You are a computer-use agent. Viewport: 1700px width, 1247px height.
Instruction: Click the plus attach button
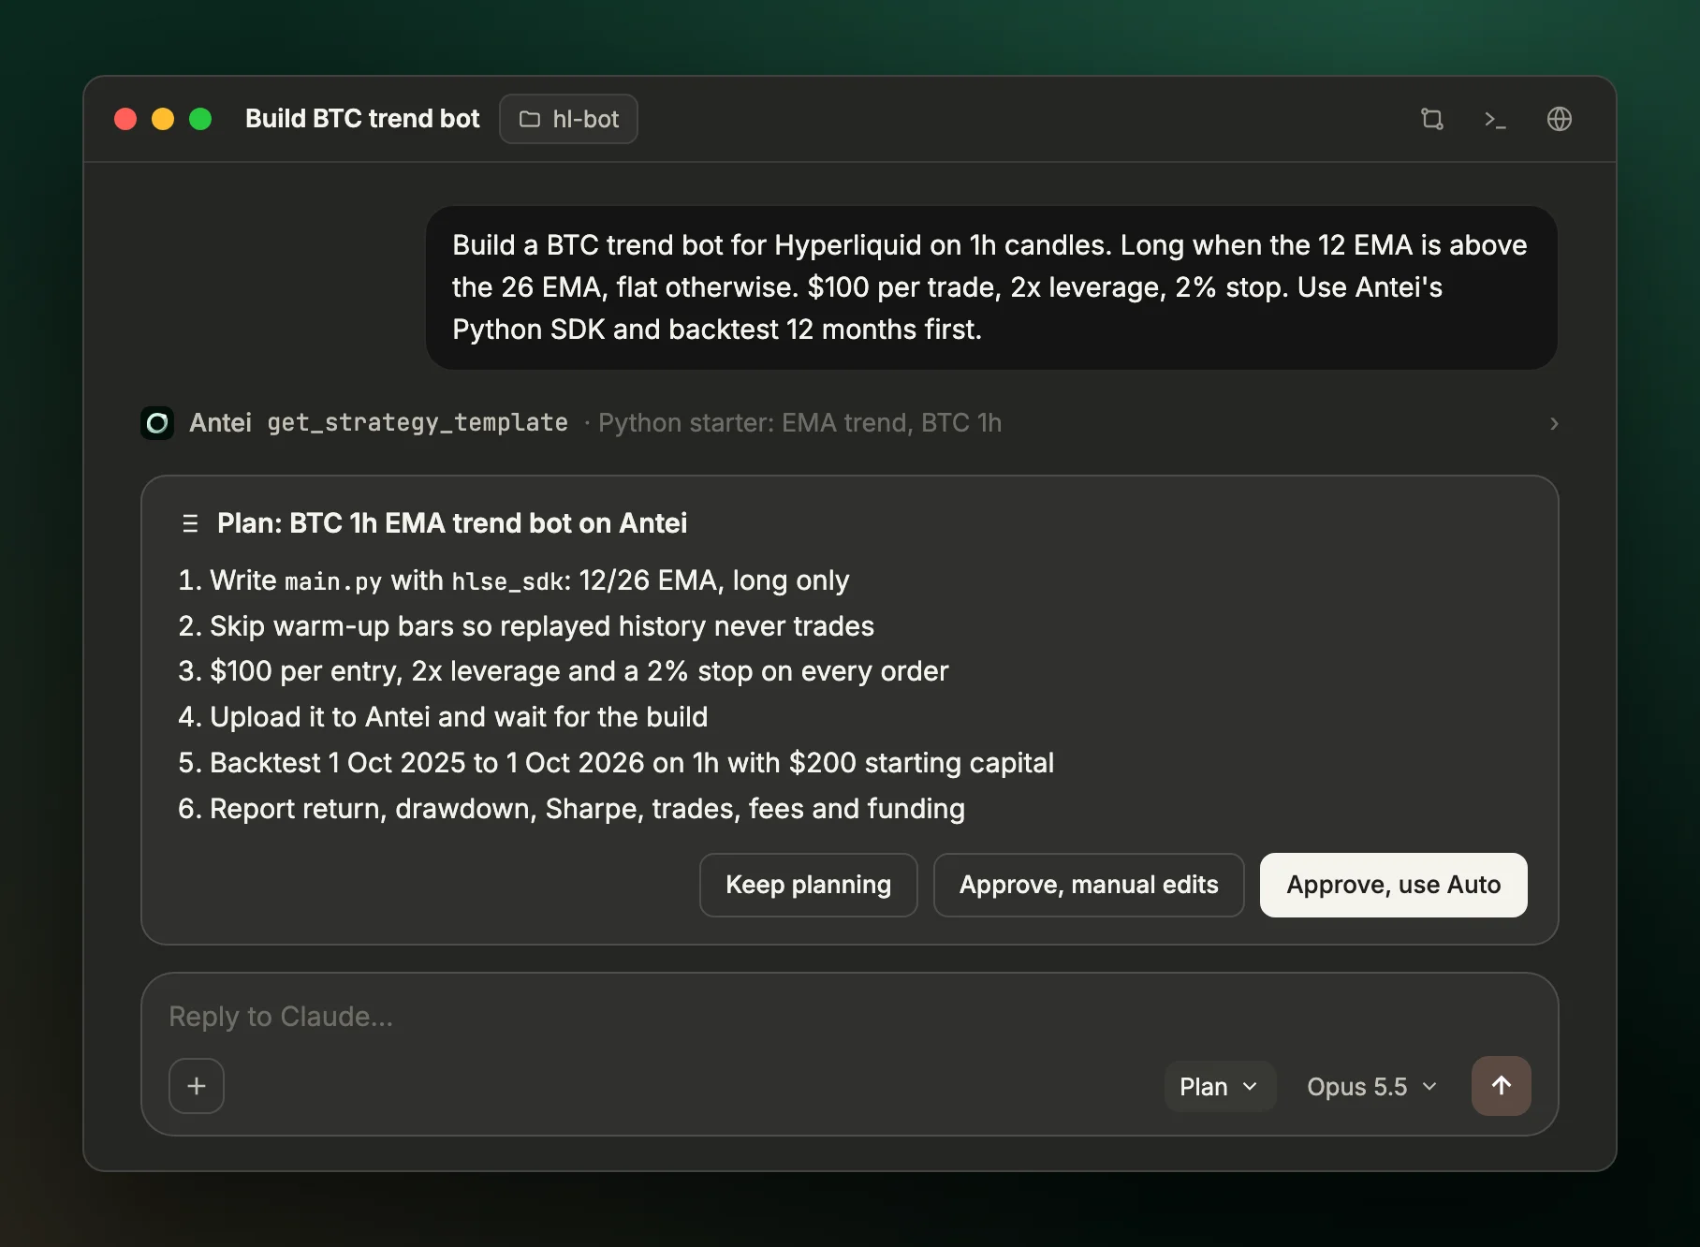coord(197,1086)
